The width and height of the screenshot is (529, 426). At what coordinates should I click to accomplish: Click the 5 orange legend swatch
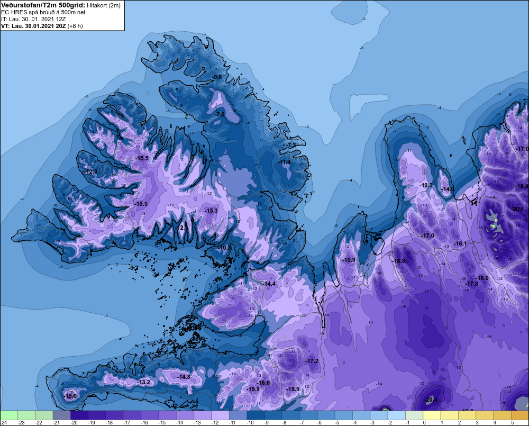click(520, 415)
